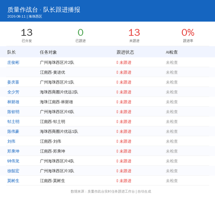The image size is (215, 204).
Task: Click the captain name 莫树生 in the 队长 column
Action: click(13, 181)
